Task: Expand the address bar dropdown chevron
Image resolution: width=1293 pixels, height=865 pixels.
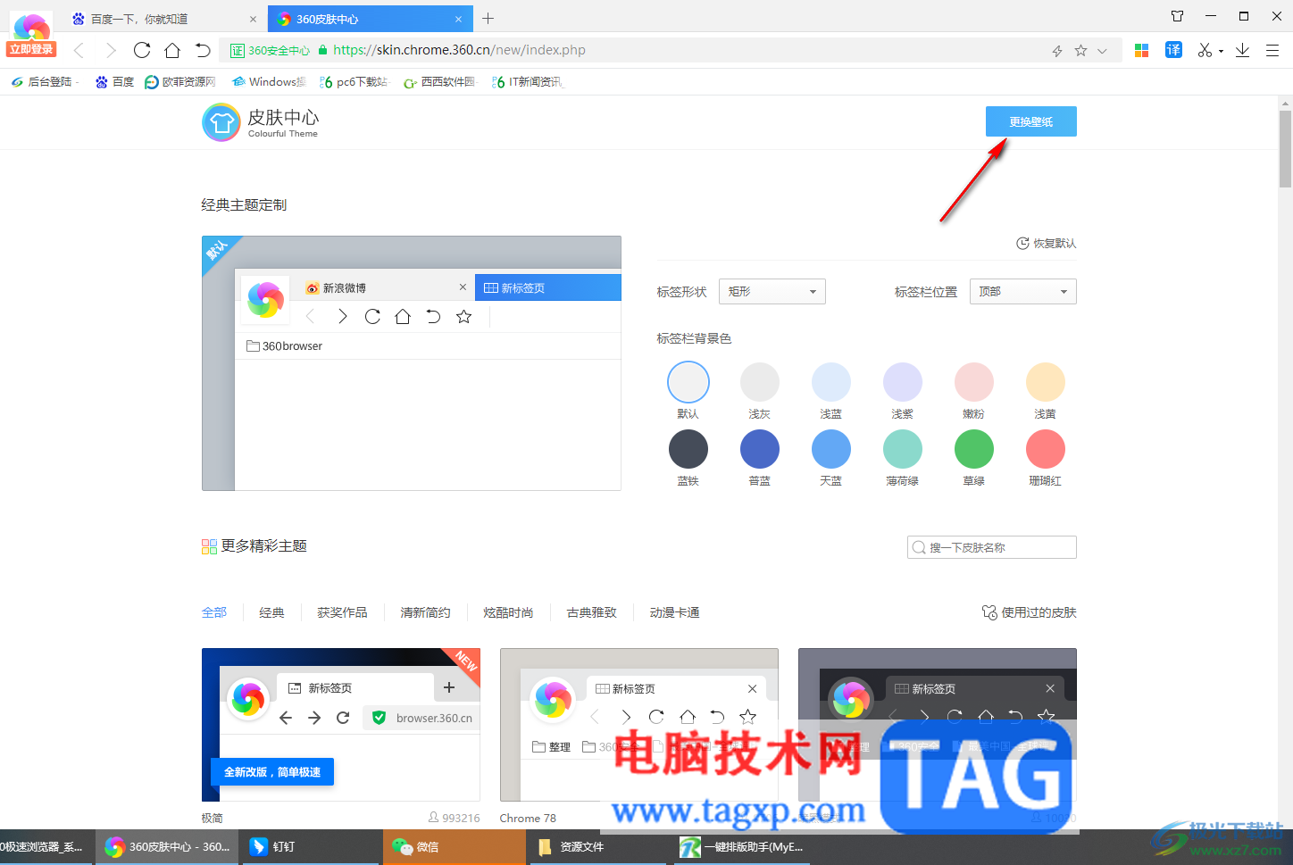Action: click(1102, 51)
